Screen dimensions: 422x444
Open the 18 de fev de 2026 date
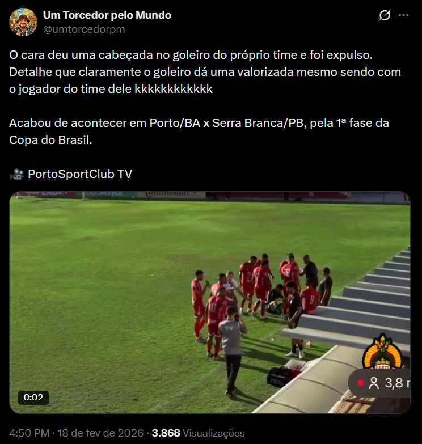100,433
